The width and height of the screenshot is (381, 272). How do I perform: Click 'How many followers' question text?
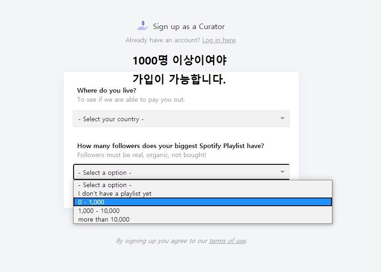coord(171,146)
